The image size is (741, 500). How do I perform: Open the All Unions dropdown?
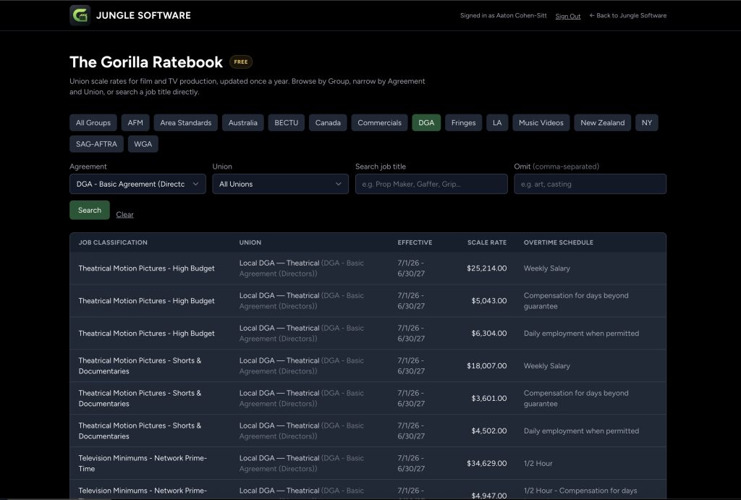[280, 184]
